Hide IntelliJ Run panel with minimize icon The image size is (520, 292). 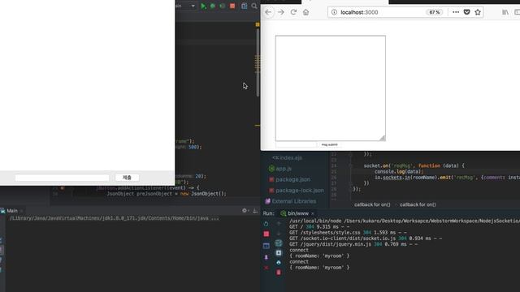coord(255,211)
